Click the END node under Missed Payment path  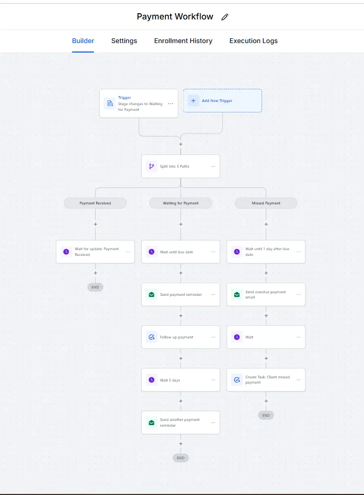pyautogui.click(x=266, y=415)
